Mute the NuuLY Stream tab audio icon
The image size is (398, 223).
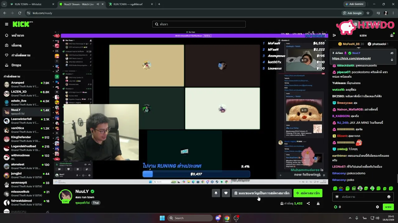point(98,4)
